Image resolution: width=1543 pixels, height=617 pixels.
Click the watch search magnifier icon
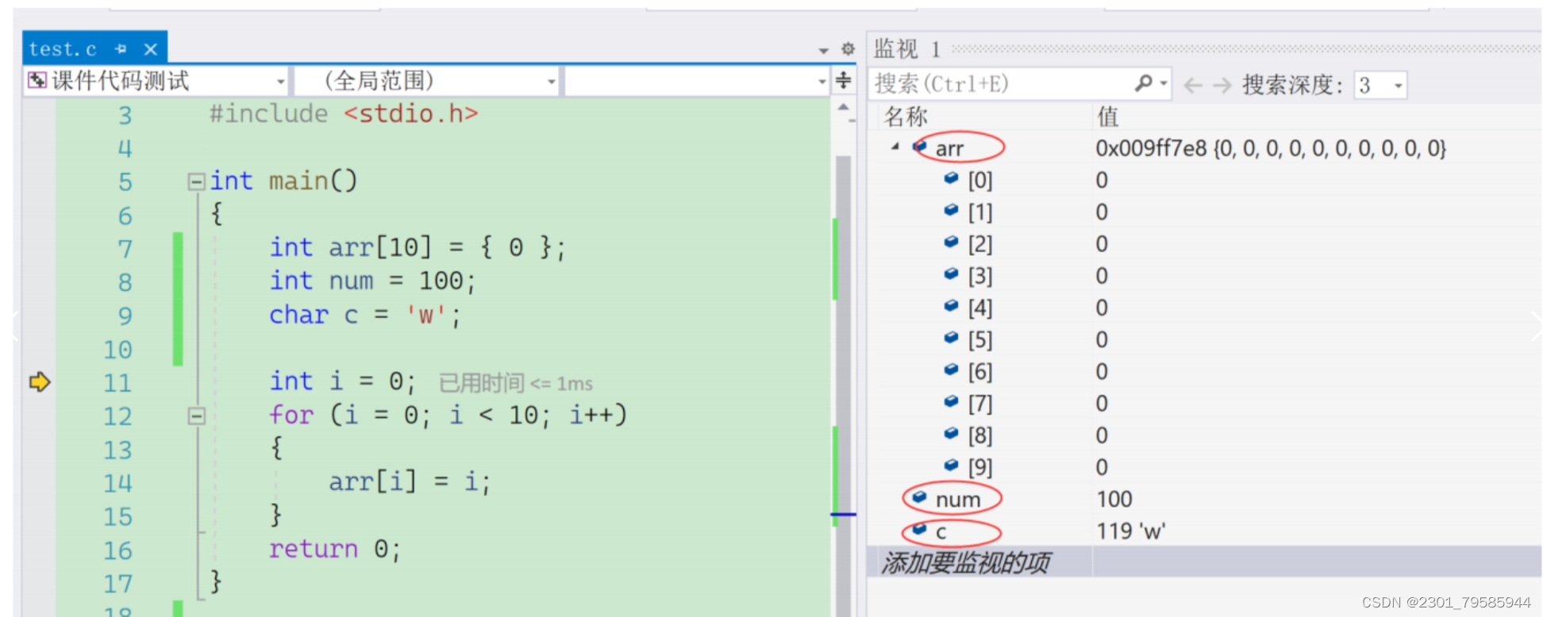1144,82
